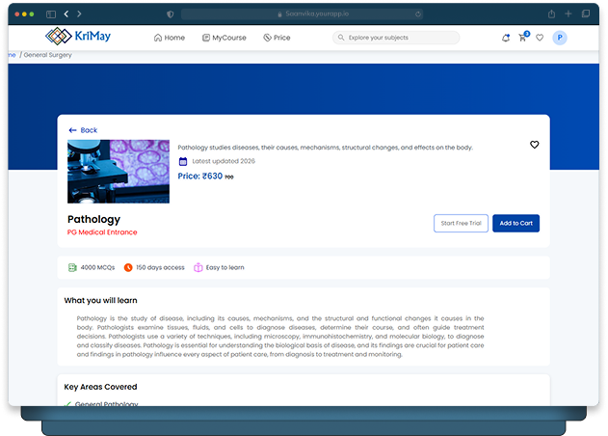
Task: Click the browser share icon
Action: (x=551, y=14)
